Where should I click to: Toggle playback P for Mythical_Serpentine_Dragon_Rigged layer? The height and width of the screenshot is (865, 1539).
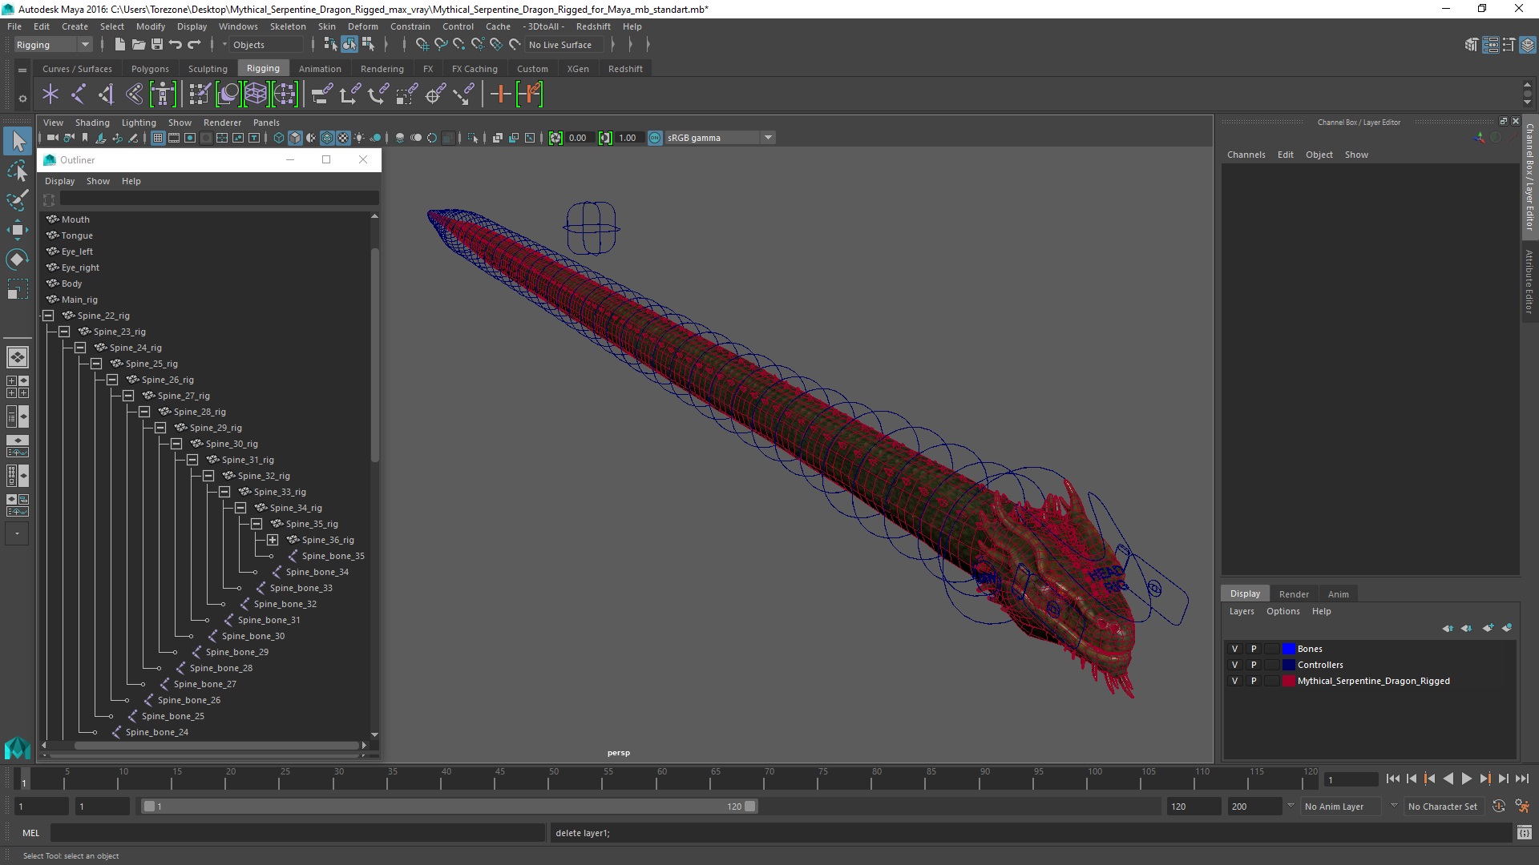[1254, 681]
